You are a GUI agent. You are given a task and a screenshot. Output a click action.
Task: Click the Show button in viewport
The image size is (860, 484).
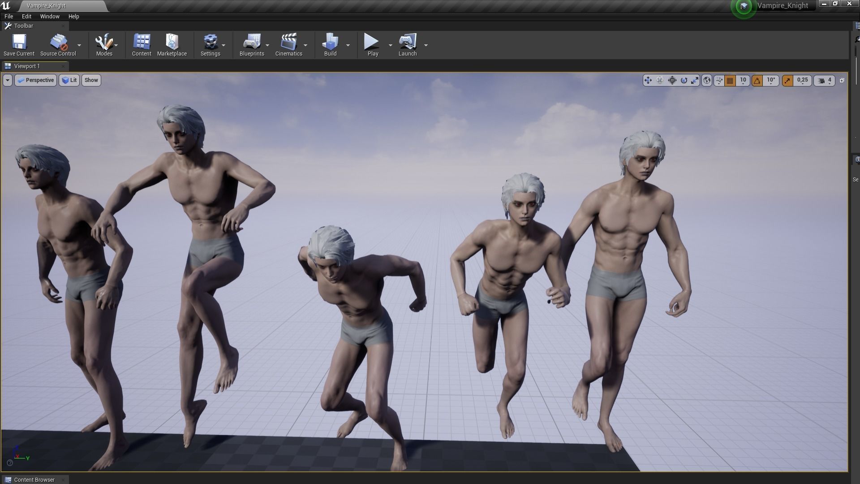tap(91, 80)
